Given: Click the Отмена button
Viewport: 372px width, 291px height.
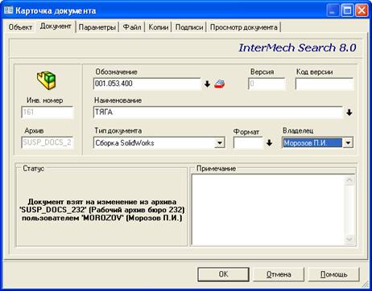Looking at the screenshot, I should tap(279, 274).
